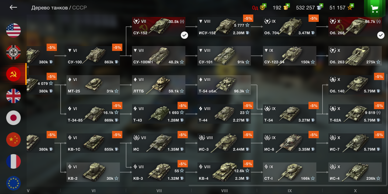388x194 pixels.
Task: Select the USSR flag tab
Action: [x=13, y=74]
